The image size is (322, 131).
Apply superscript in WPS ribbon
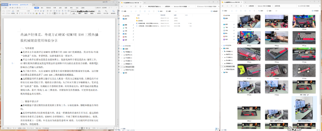point(28,13)
